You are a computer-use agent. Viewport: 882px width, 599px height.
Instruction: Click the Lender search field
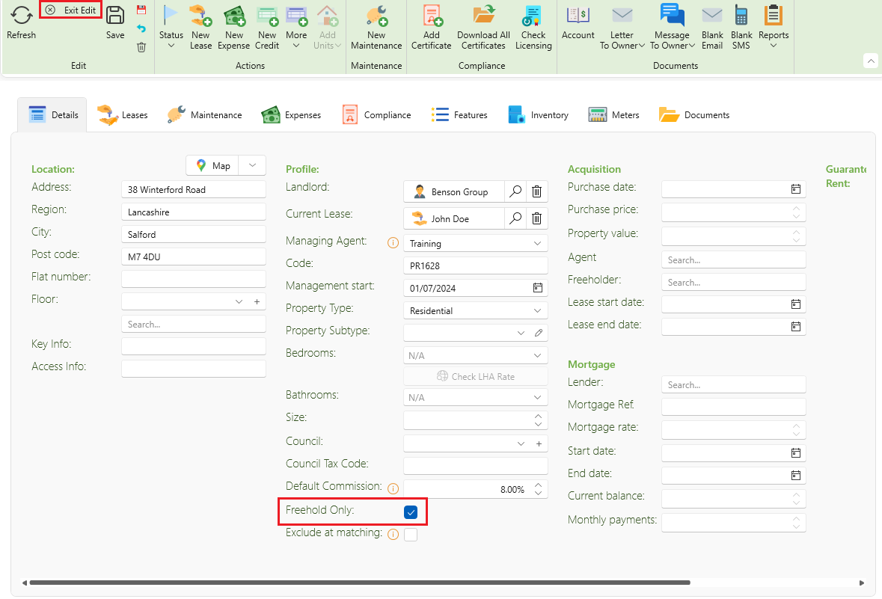pyautogui.click(x=733, y=384)
